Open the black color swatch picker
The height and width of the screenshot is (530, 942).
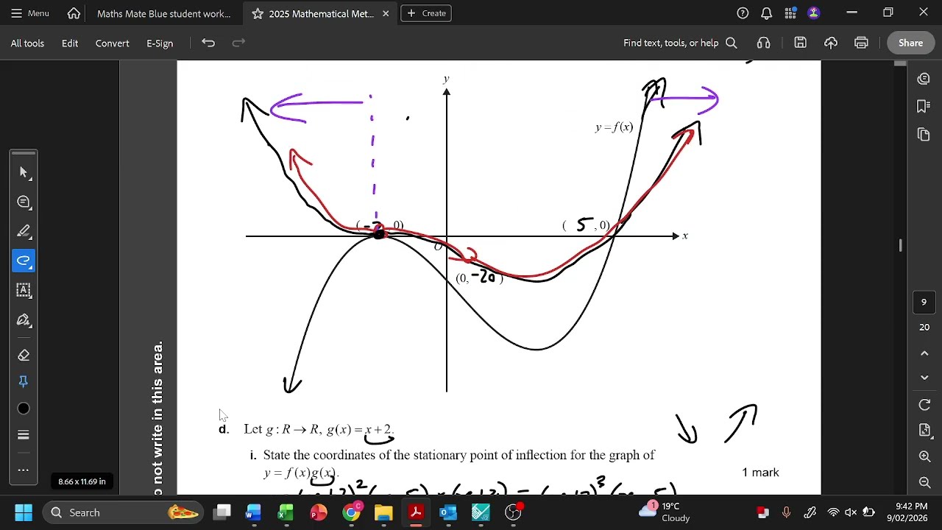pos(24,409)
